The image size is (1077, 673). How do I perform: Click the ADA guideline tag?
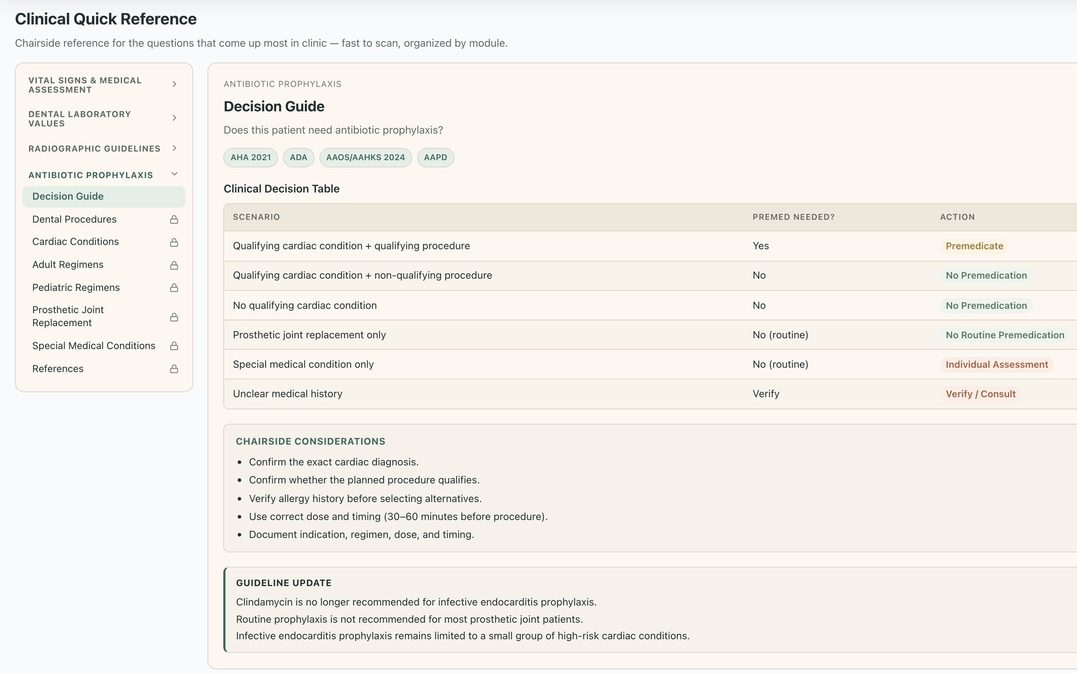[x=298, y=158]
